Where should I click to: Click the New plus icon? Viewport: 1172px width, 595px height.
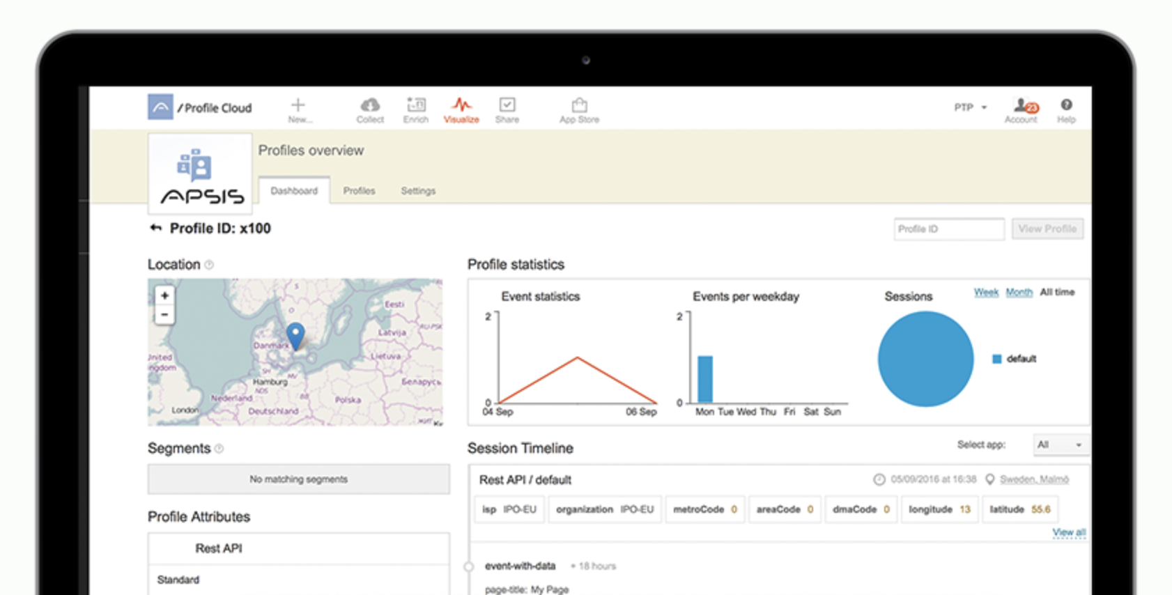click(x=298, y=106)
